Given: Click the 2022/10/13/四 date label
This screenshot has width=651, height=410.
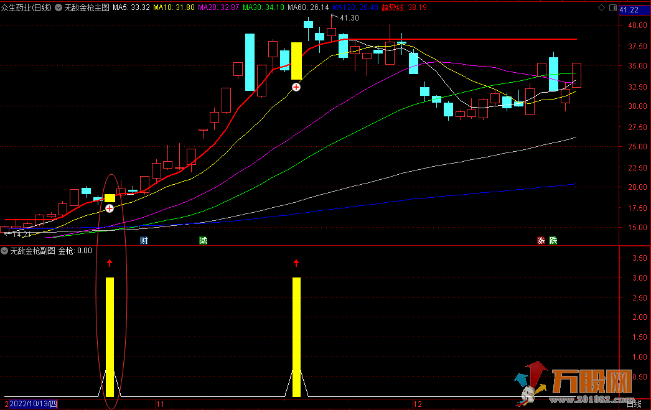Looking at the screenshot, I should pyautogui.click(x=33, y=404).
